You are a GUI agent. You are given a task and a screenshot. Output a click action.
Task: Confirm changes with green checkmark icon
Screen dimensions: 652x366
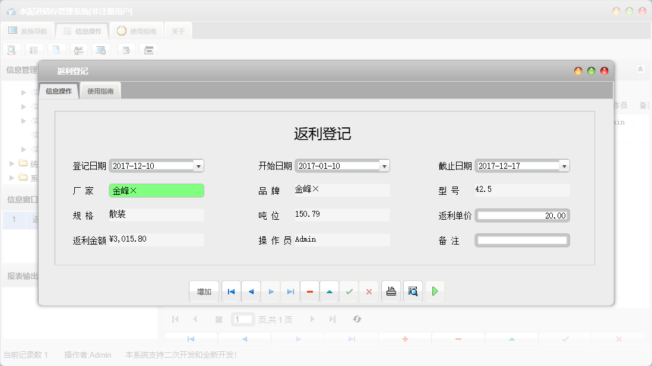[x=349, y=291]
